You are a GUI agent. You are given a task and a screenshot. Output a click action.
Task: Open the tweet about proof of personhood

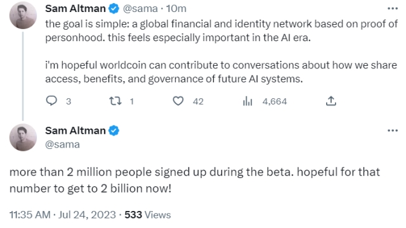pyautogui.click(x=221, y=51)
